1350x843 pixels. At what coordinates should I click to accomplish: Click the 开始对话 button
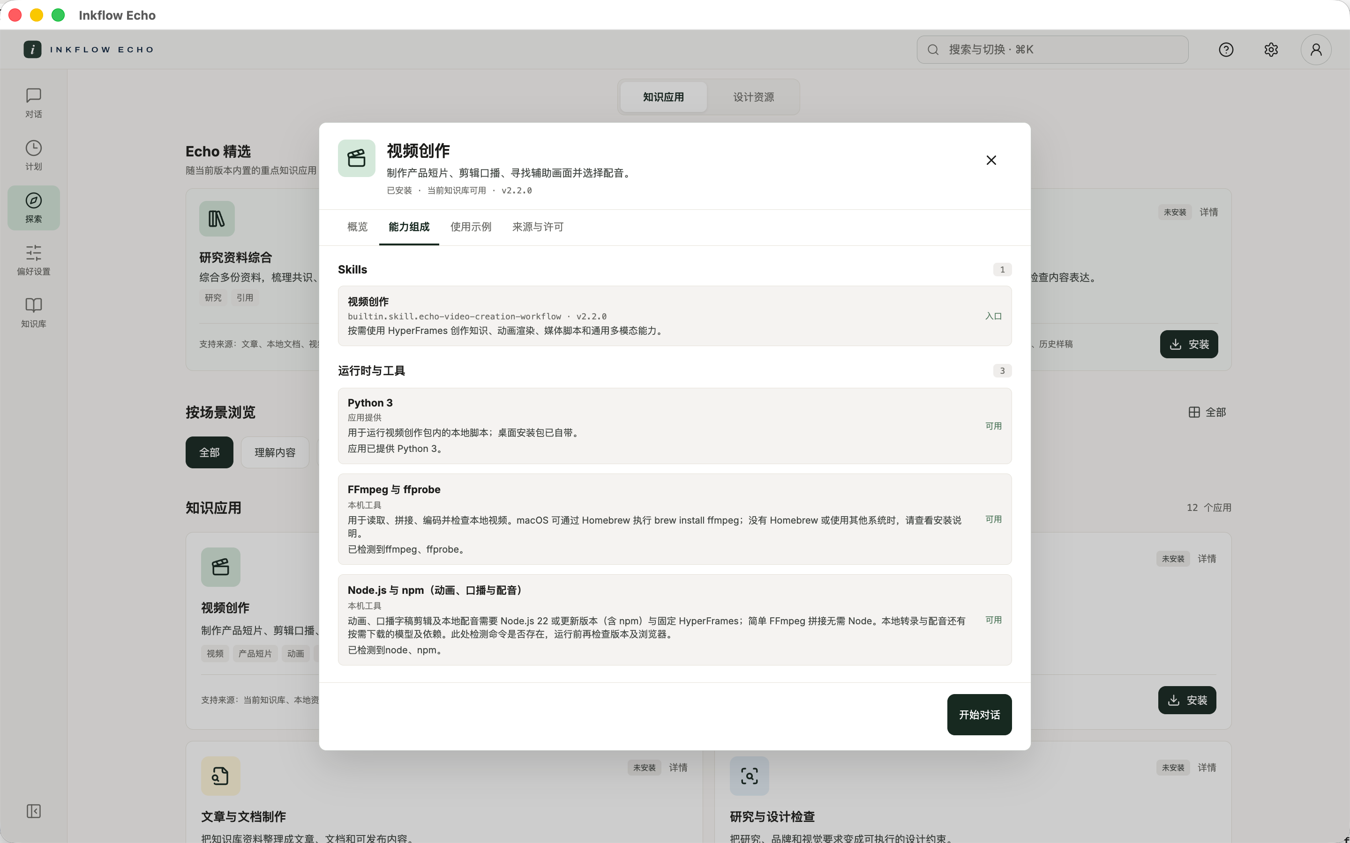click(x=979, y=714)
